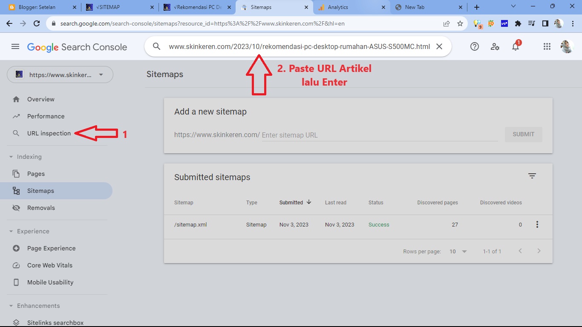Sort by the Submitted column header
Viewport: 582px width, 327px height.
point(295,203)
